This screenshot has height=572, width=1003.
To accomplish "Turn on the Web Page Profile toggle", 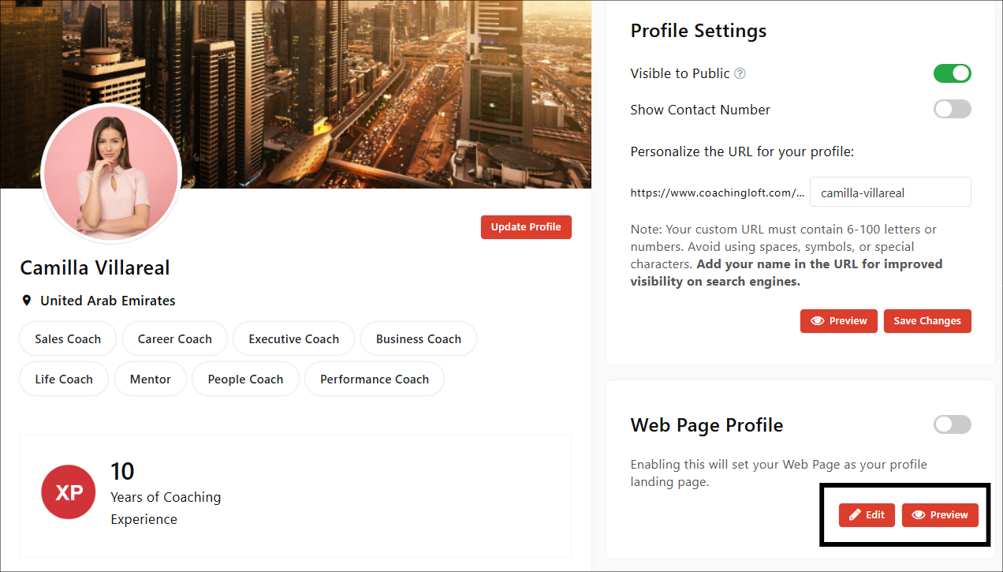I will click(x=952, y=424).
